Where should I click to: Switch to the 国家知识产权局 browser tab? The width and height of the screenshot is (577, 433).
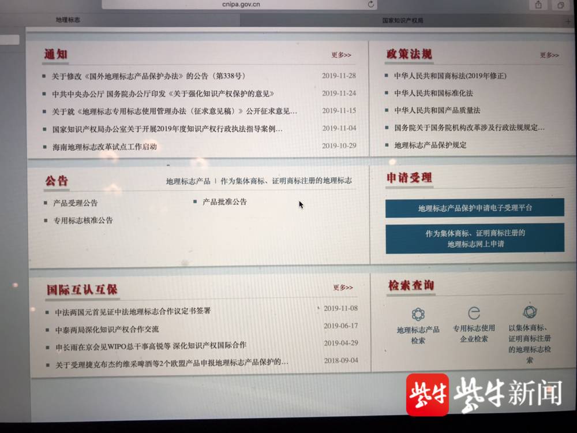(x=403, y=21)
